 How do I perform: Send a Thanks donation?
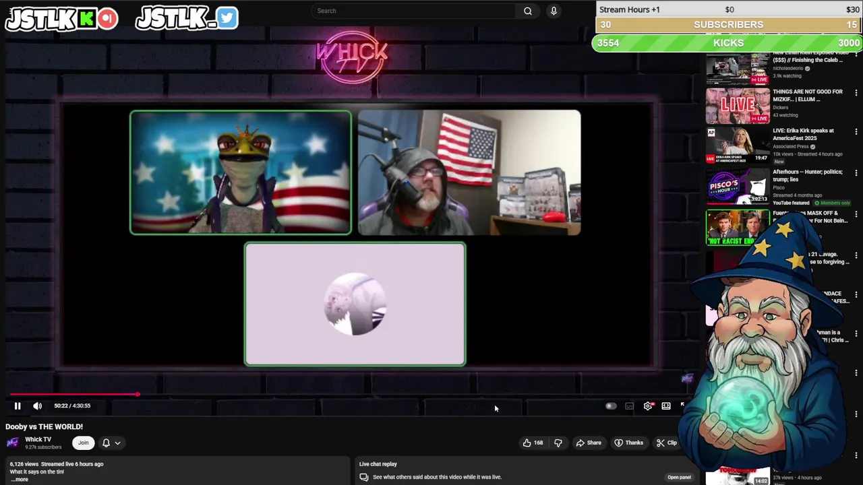click(x=628, y=443)
